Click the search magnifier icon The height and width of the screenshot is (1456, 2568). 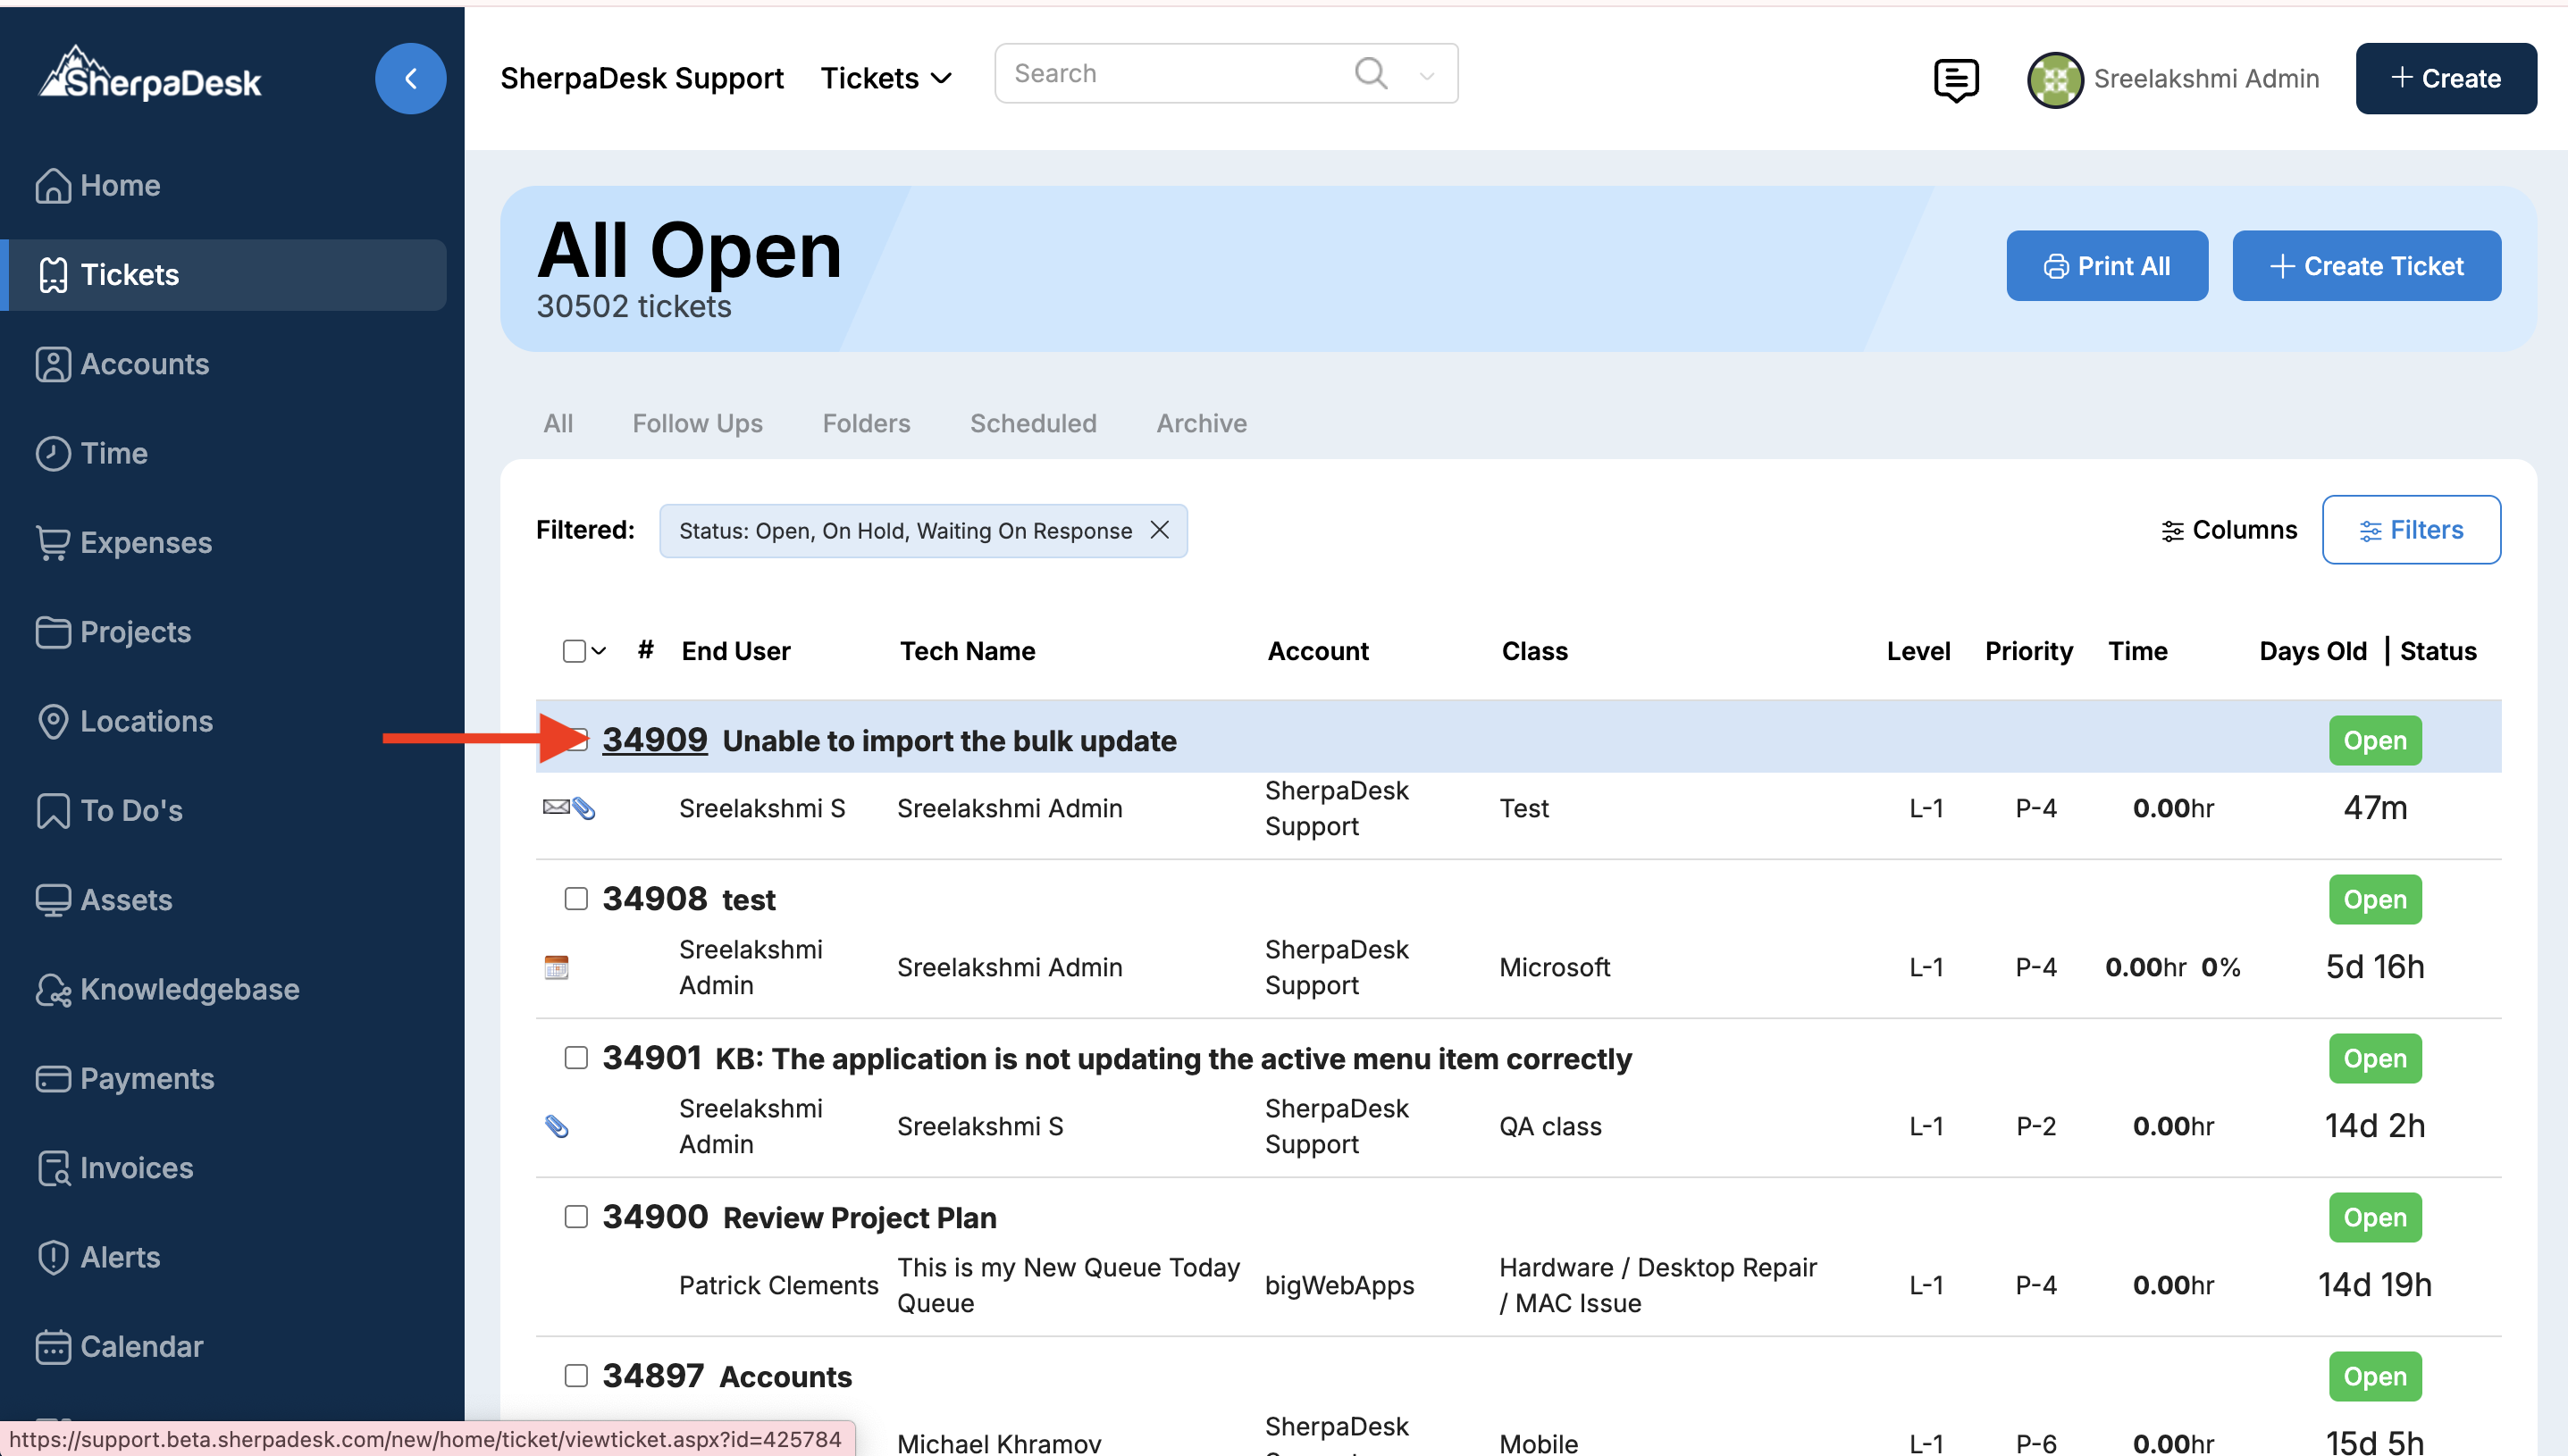[1370, 73]
